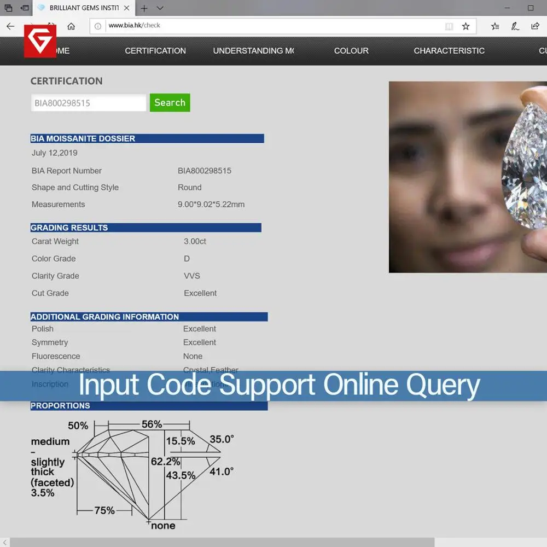Click the date July 12,2019
547x547 pixels.
[54, 153]
